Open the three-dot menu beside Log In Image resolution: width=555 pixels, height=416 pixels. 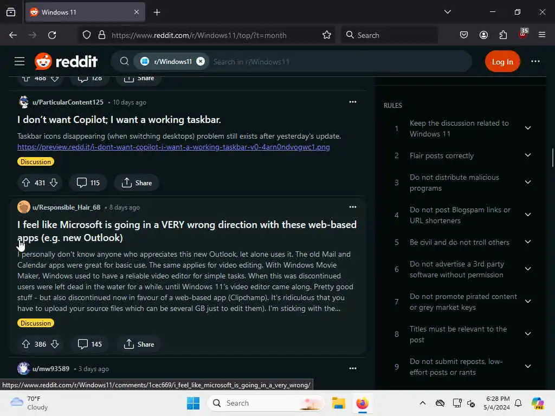click(535, 62)
